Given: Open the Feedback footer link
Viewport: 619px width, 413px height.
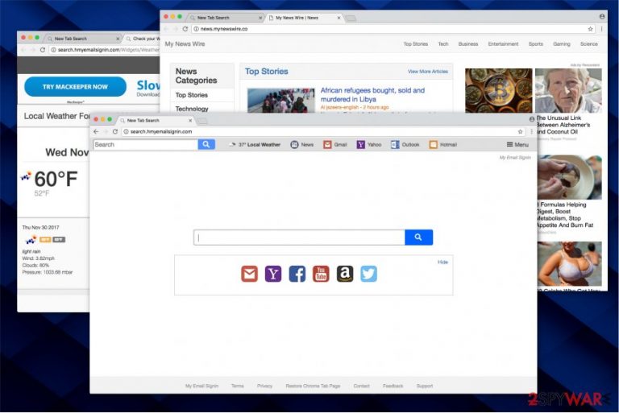Looking at the screenshot, I should 393,386.
